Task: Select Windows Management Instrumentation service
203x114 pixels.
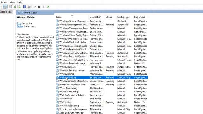Action: click(102, 25)
